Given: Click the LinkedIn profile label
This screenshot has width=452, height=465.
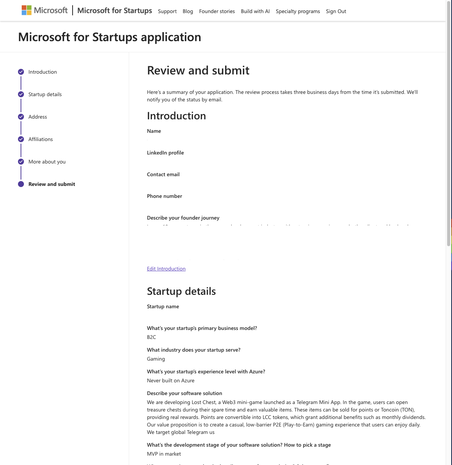Looking at the screenshot, I should 165,153.
